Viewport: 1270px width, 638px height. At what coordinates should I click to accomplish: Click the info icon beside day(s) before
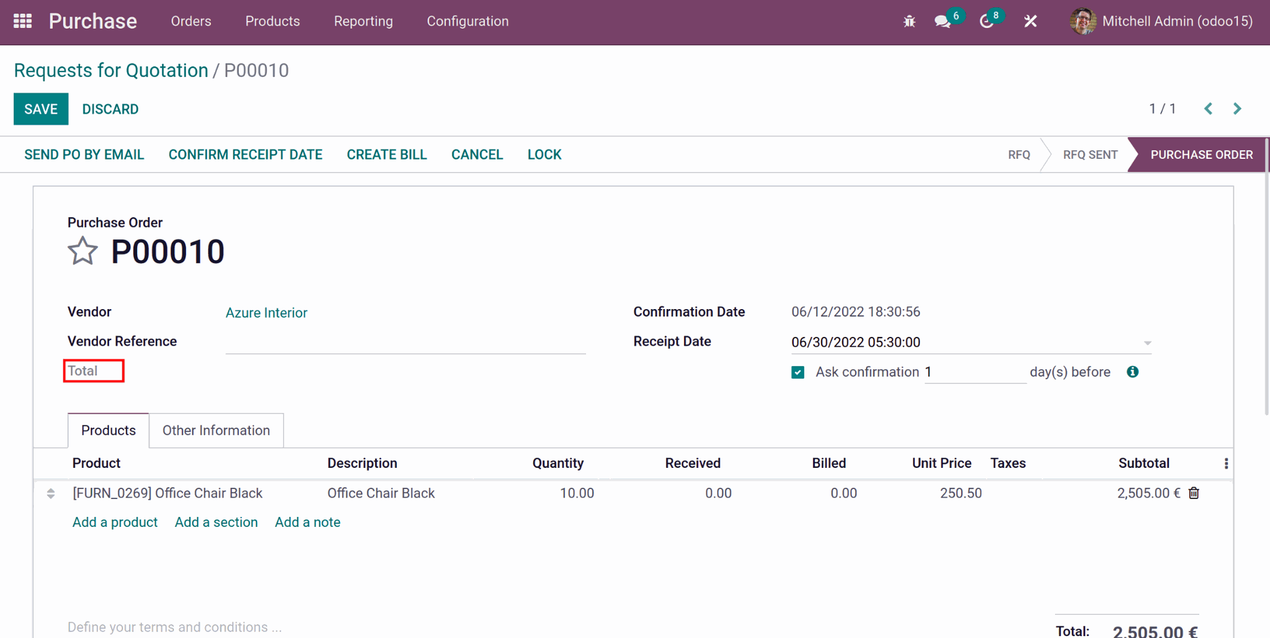click(1132, 372)
